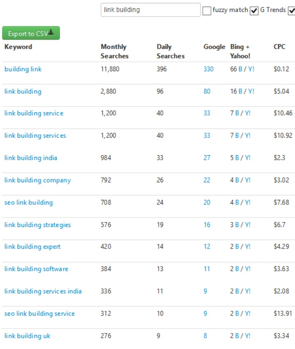Viewport: 295px width, 349px height.
Task: Open the 'link building service' keyword link
Action: pos(34,113)
